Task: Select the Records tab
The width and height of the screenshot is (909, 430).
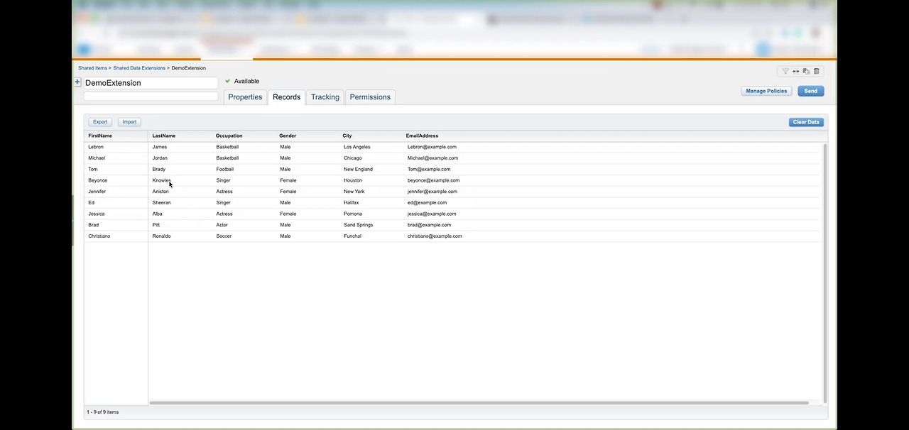Action: pos(287,97)
